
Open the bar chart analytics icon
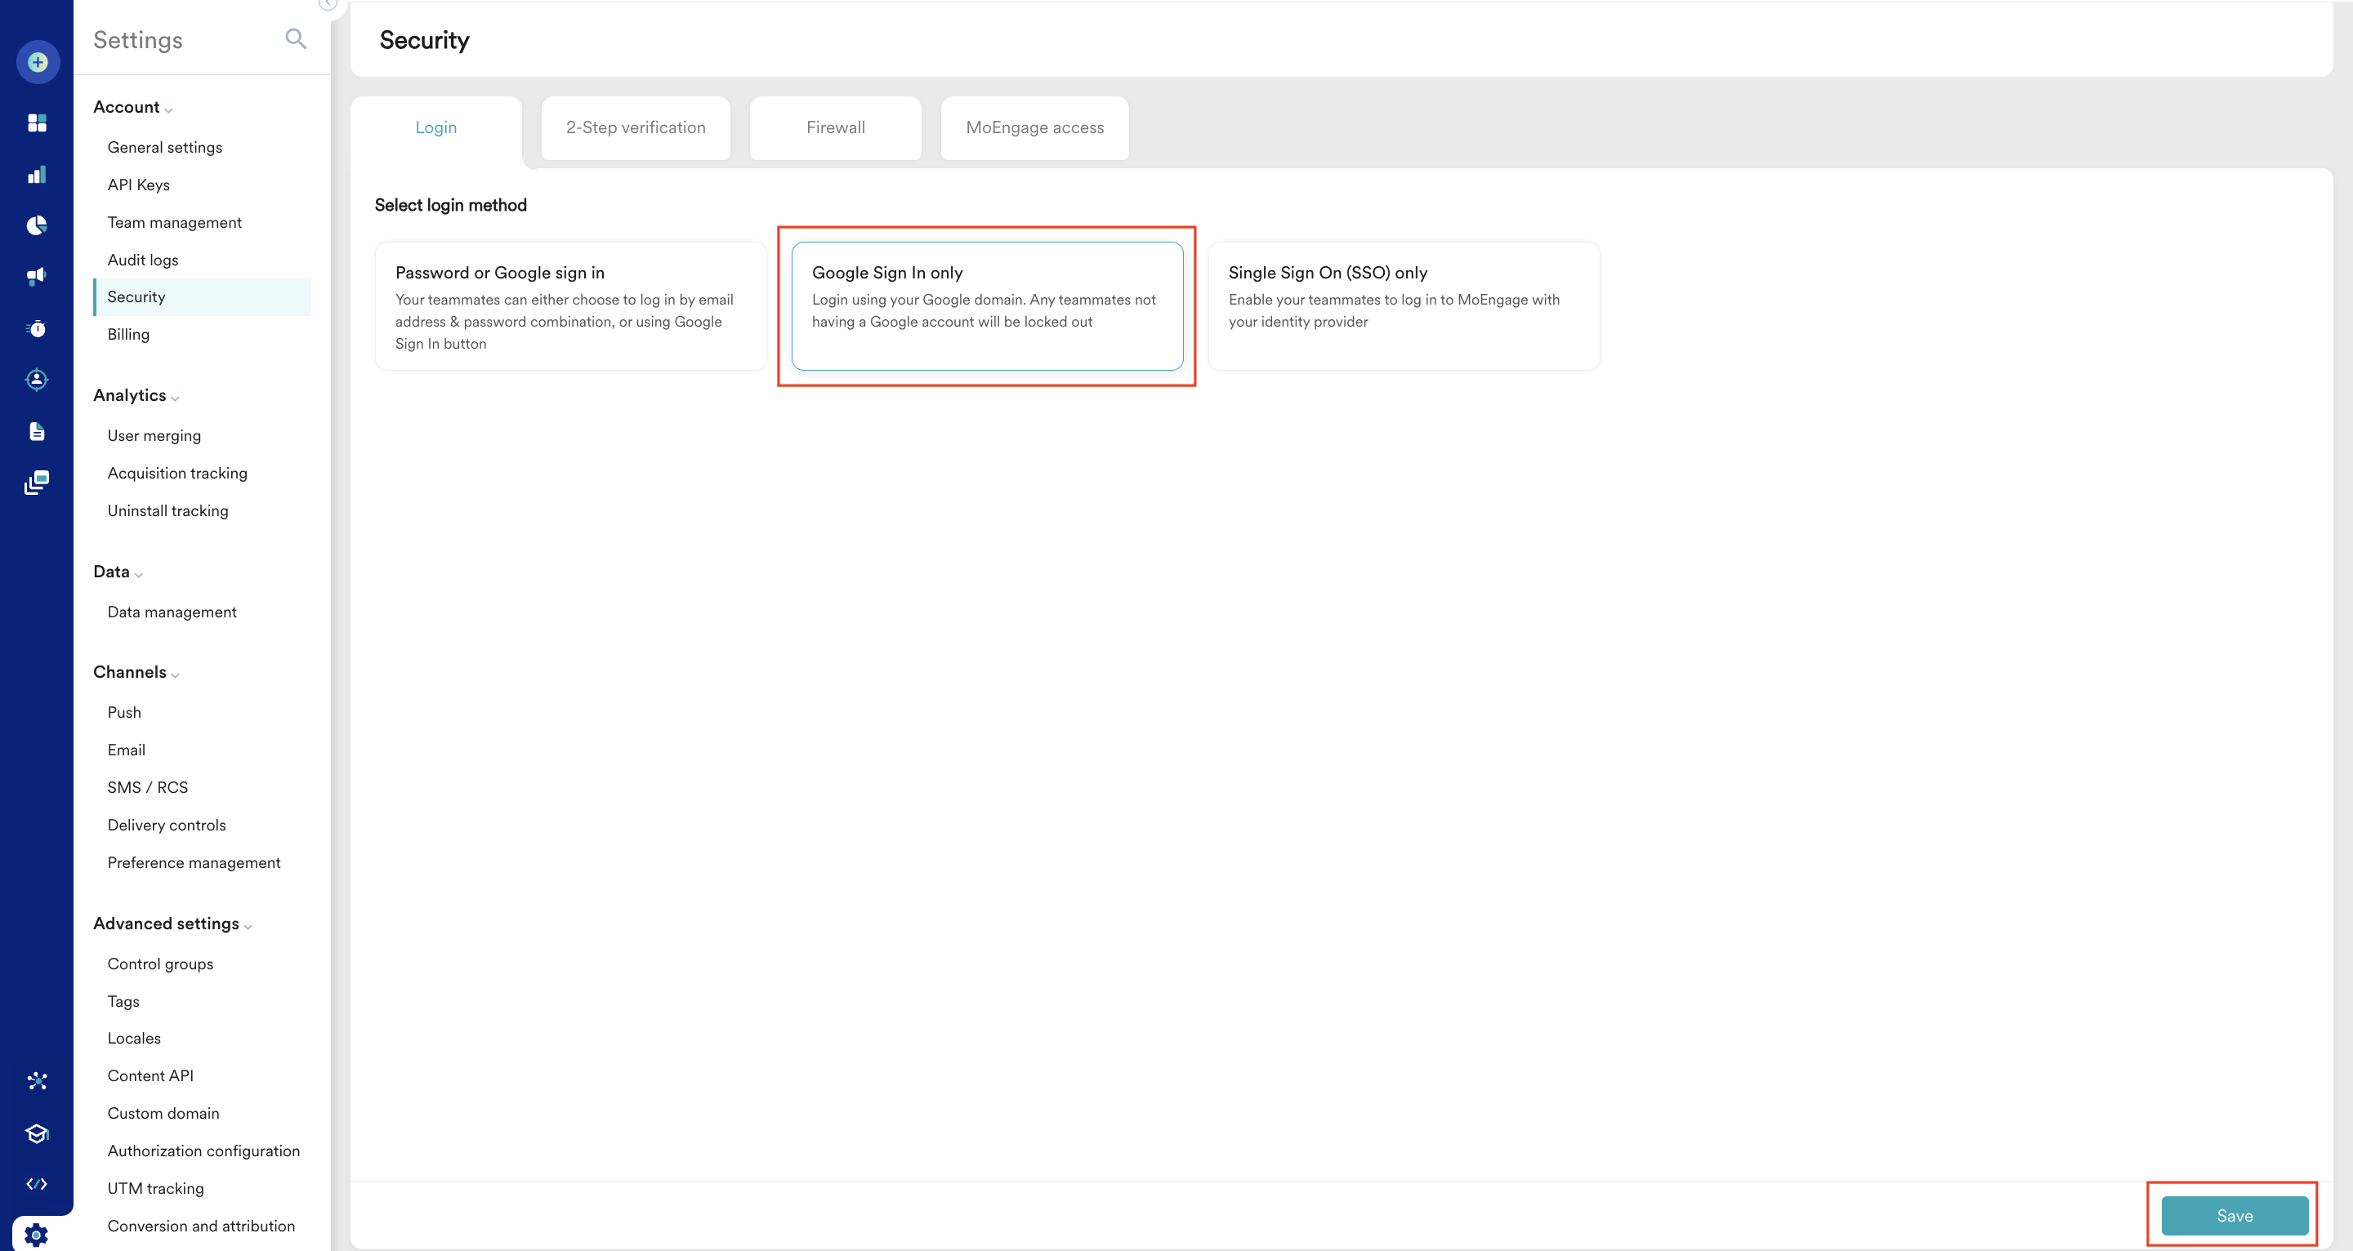point(37,175)
